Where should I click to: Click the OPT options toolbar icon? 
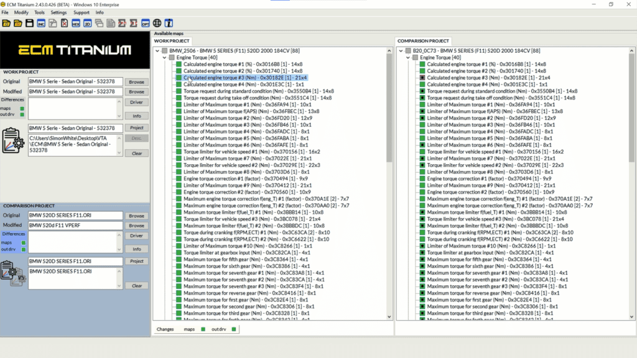click(145, 24)
